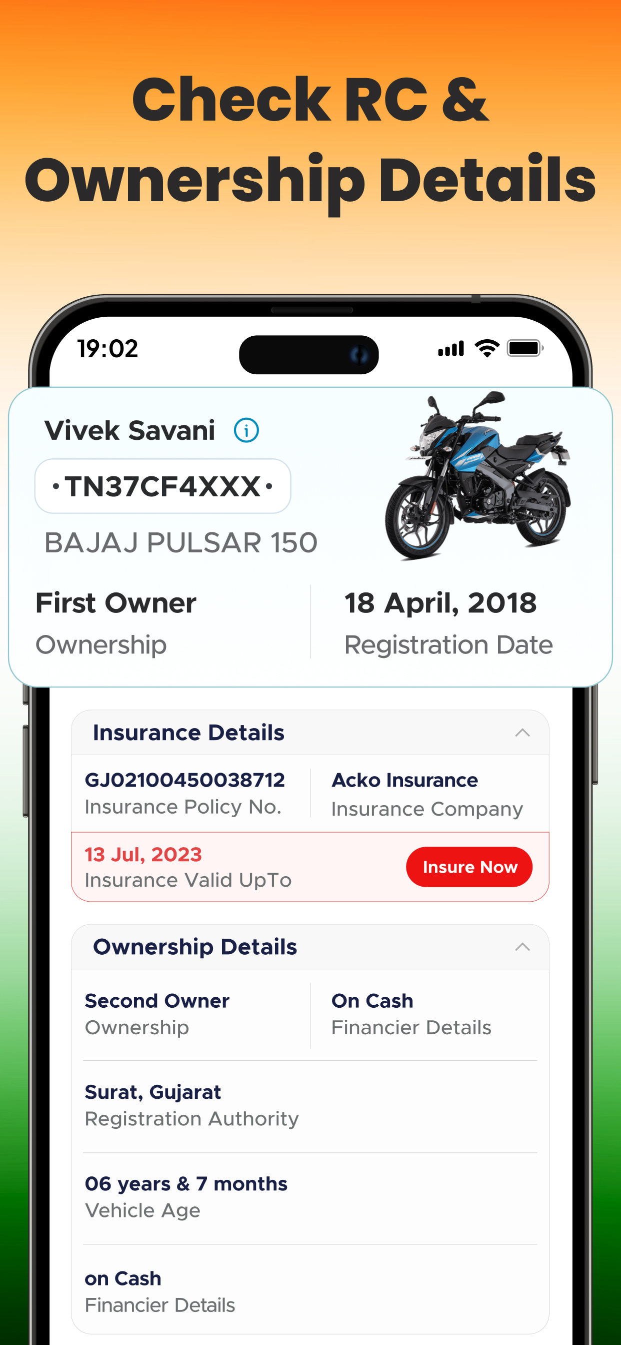
Task: Tap the Wi-Fi status icon
Action: pos(486,348)
